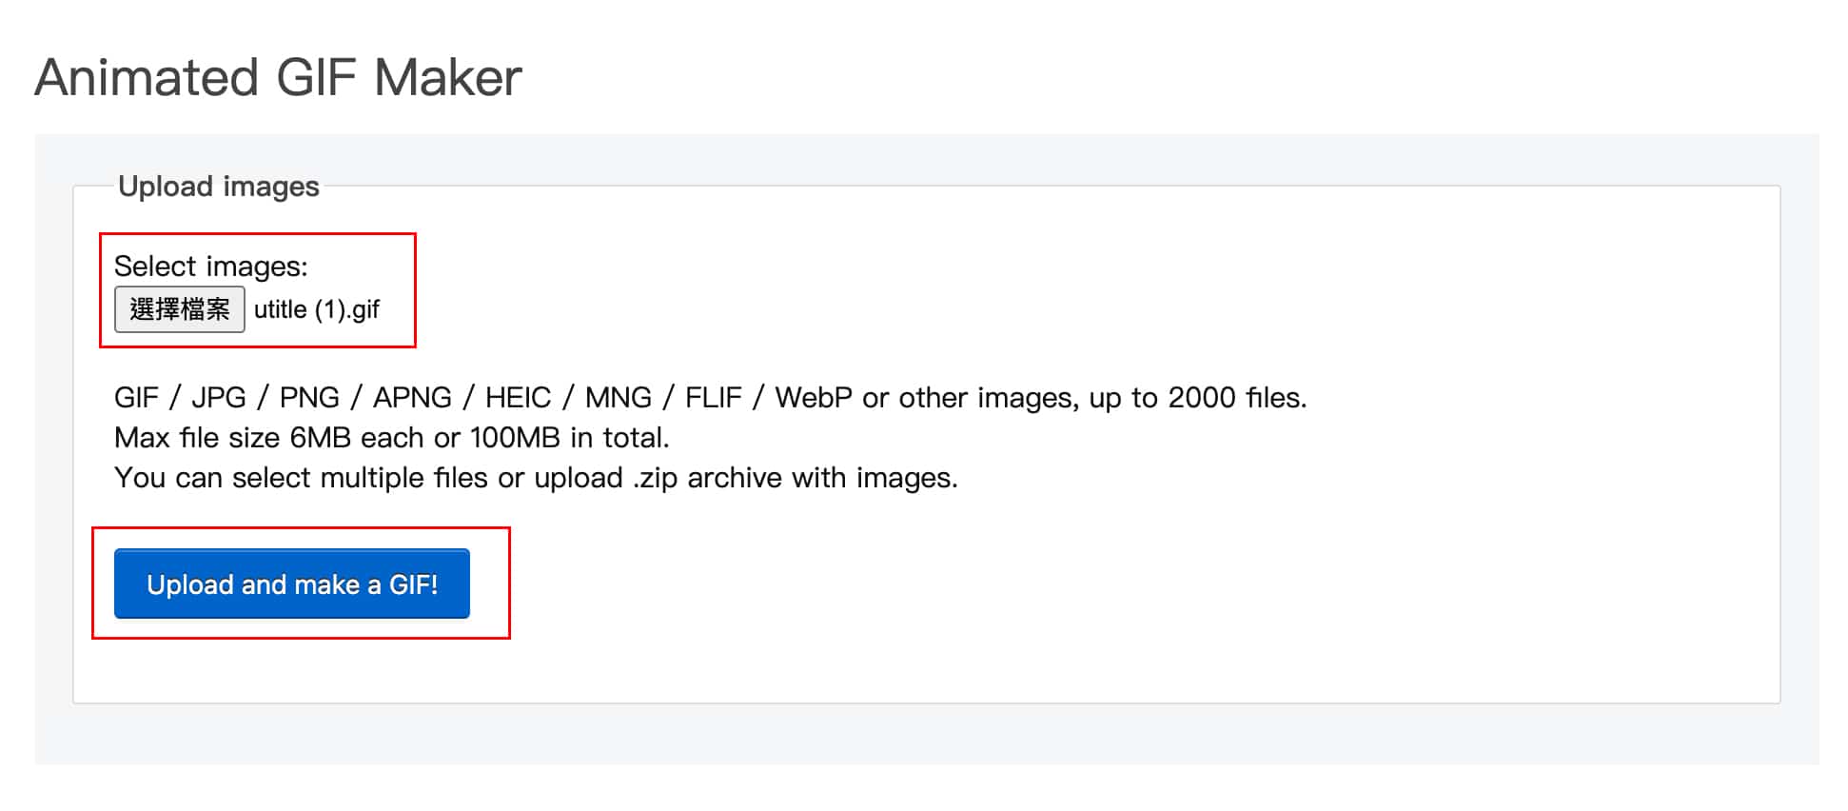Viewport: 1848px width, 811px height.
Task: Click the word GIF in formats list
Action: 136,398
